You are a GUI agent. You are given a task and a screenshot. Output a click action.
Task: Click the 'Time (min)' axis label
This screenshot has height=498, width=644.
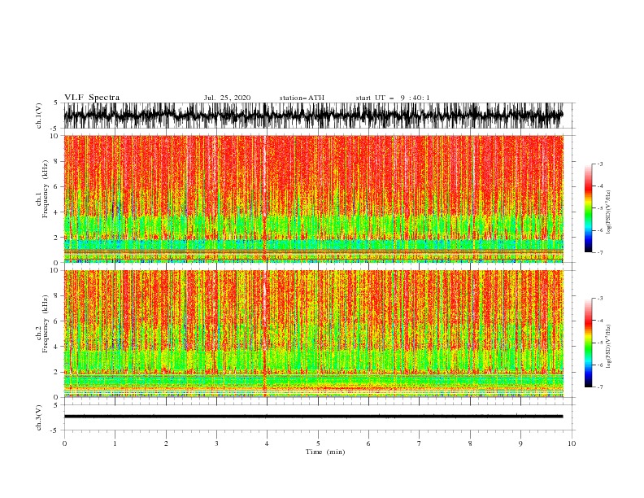[x=325, y=452]
